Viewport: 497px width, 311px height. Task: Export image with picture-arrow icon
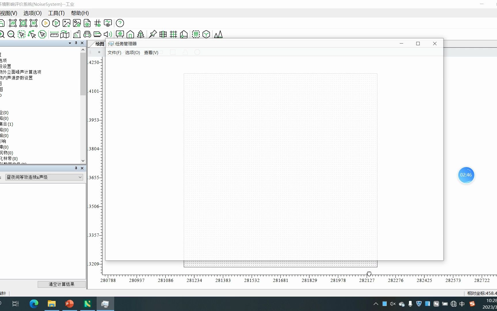66,23
